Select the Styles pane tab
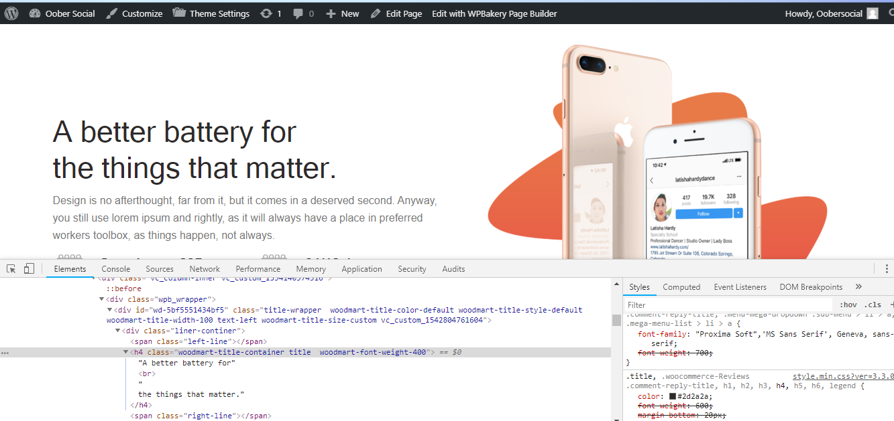Screen dimensions: 894x421 (639, 287)
